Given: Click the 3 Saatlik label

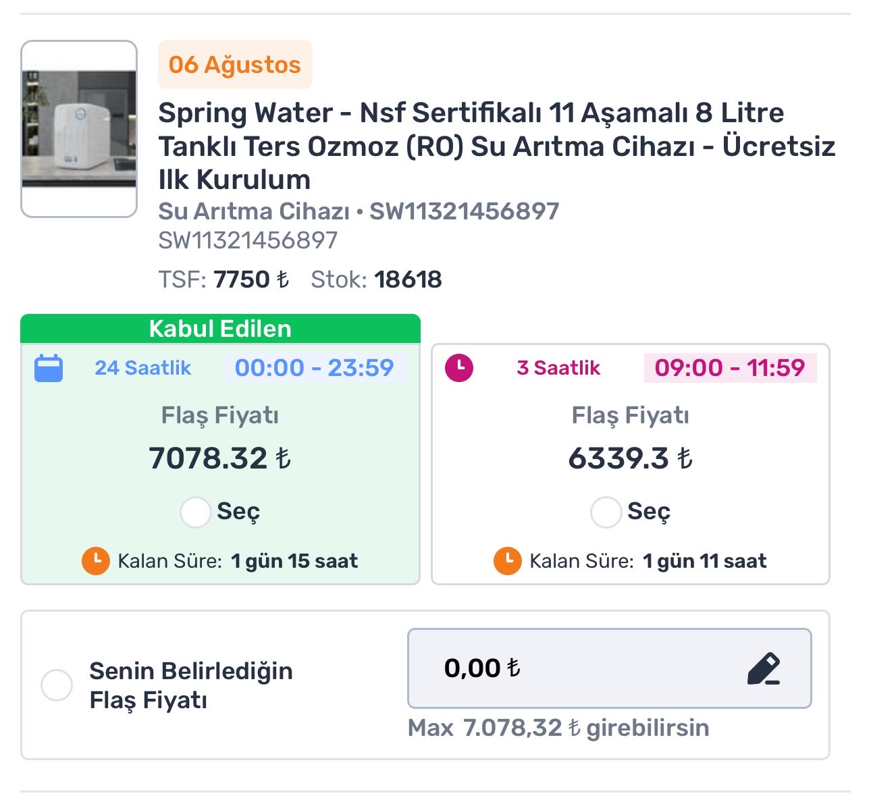Looking at the screenshot, I should 558,368.
